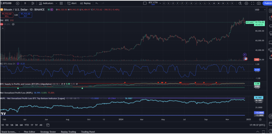The height and width of the screenshot is (134, 272).
Task: Click the undo arrow
Action: [x=96, y=3]
